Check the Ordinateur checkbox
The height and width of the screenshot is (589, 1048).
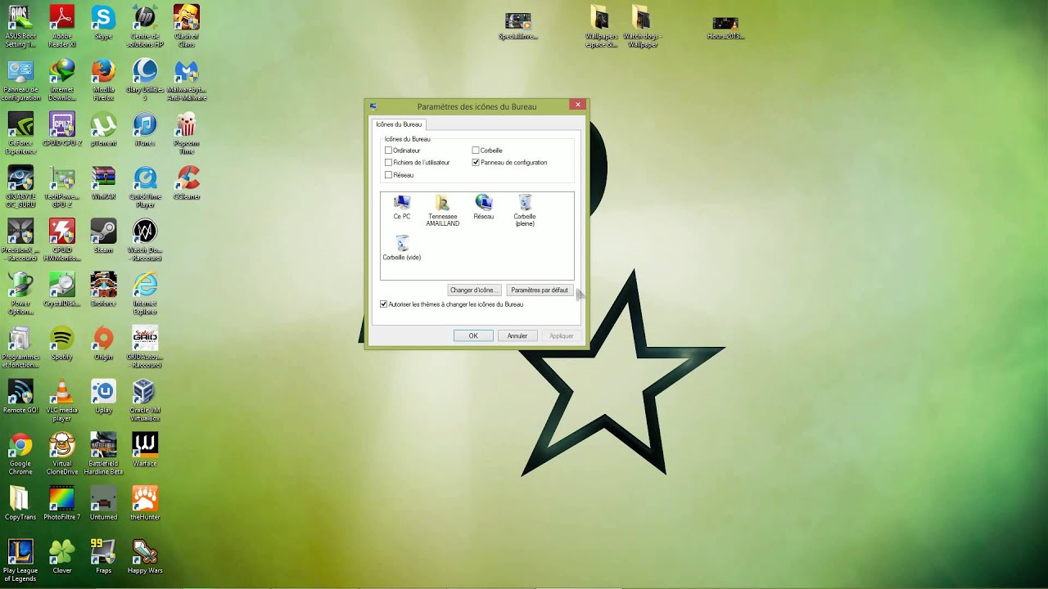click(389, 151)
